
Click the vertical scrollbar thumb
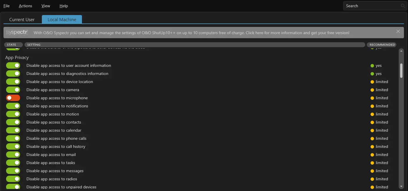coord(401,71)
